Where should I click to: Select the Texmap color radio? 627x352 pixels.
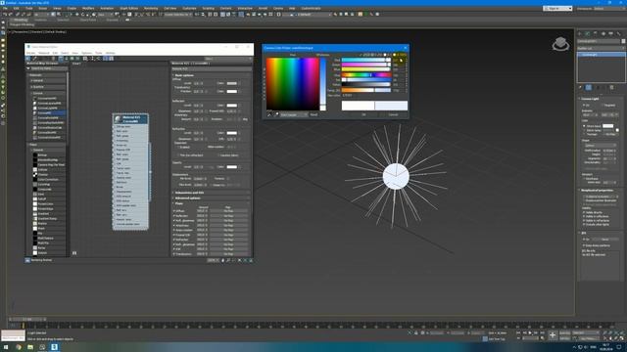tap(585, 134)
